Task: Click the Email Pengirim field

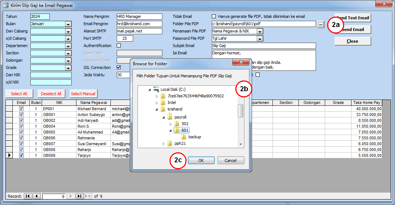Action: [x=139, y=24]
